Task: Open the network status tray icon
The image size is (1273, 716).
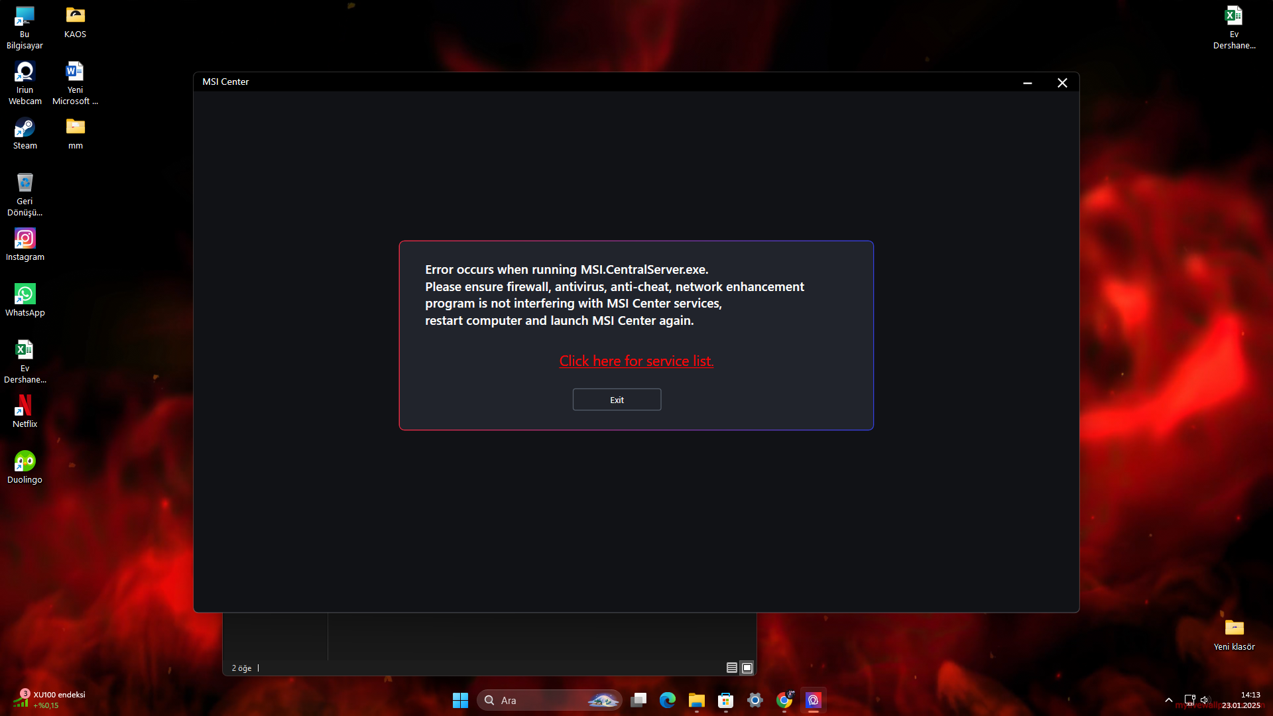Action: (1189, 700)
